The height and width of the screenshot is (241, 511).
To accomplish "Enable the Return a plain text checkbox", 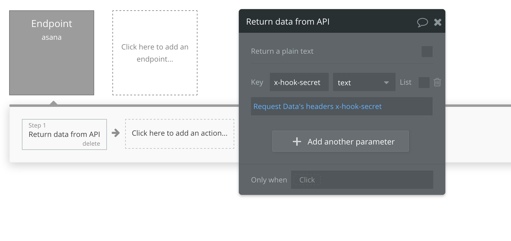I will coord(427,52).
